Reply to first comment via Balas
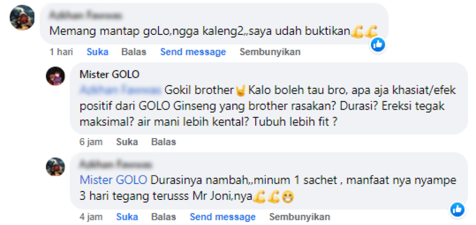The height and width of the screenshot is (225, 476). 134,52
